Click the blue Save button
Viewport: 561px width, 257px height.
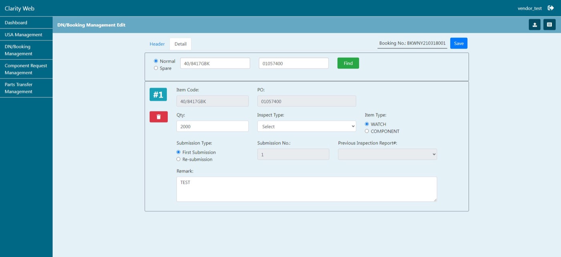tap(458, 43)
